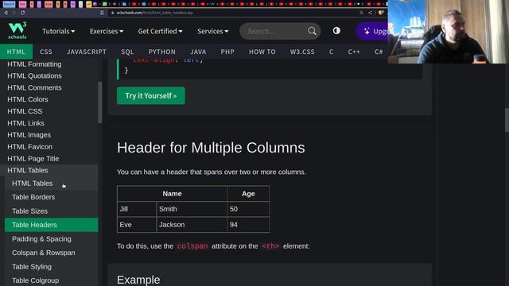Click the bookmark icon in address bar
Screen dimensions: 509x286
[102, 13]
